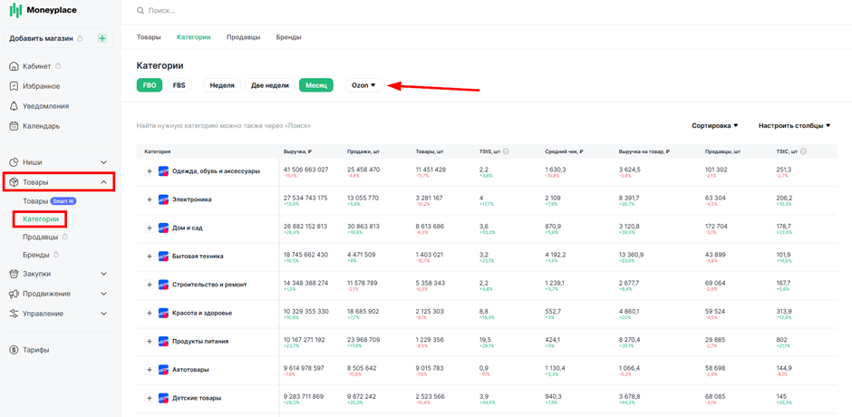Click the Тарифы dollar icon

(x=15, y=350)
